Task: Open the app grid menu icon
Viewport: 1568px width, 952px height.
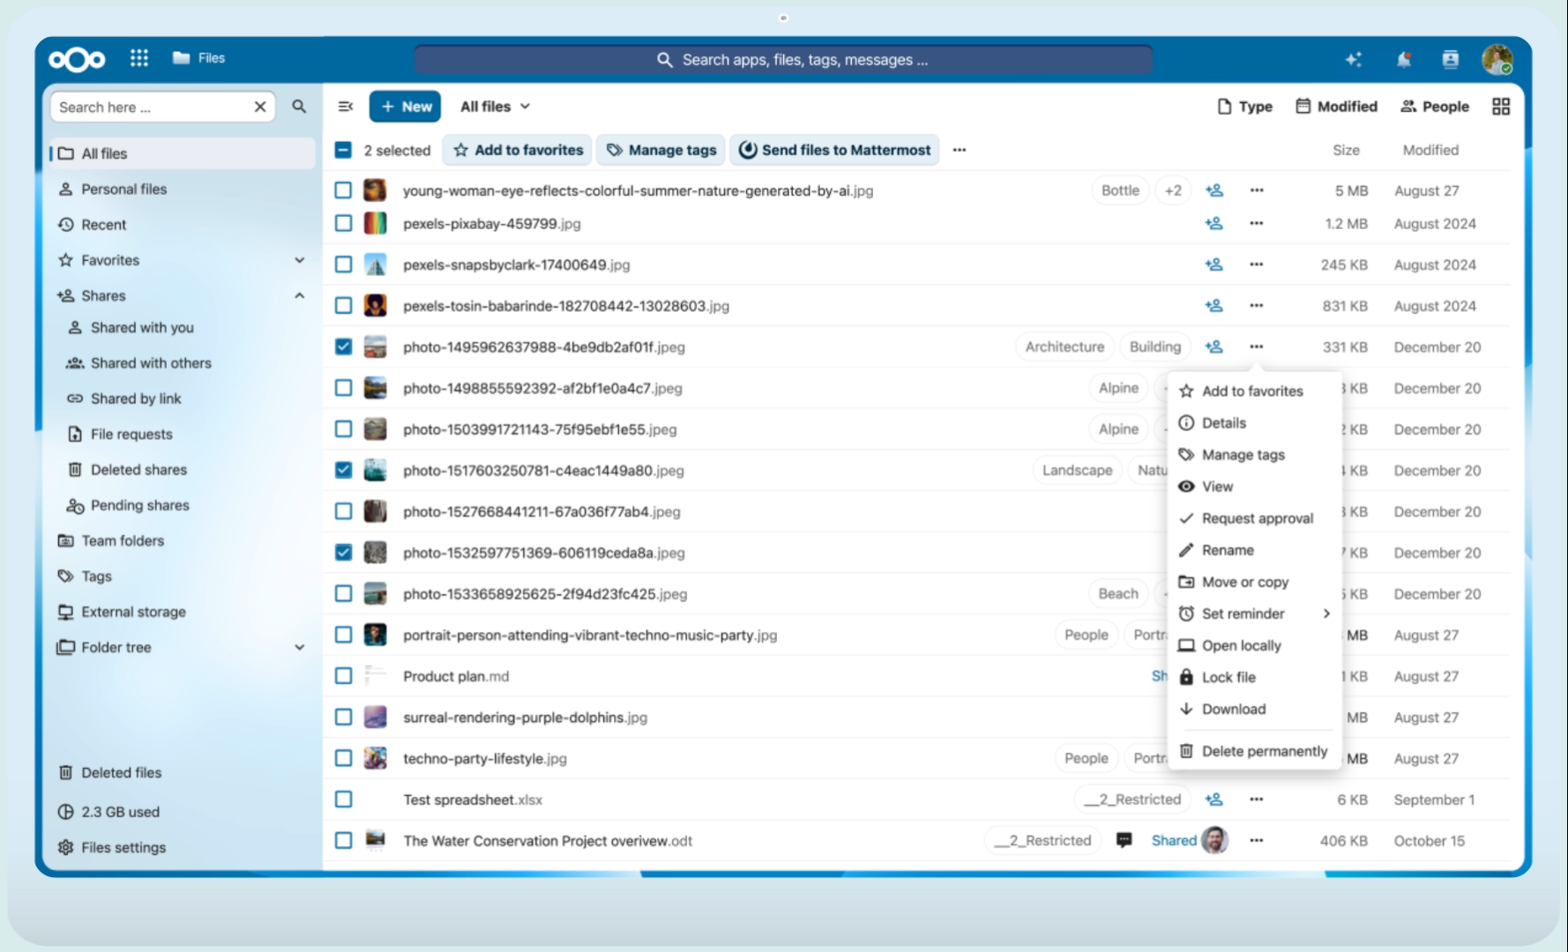Action: pos(139,58)
